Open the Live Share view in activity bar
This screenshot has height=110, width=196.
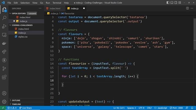click(4, 52)
